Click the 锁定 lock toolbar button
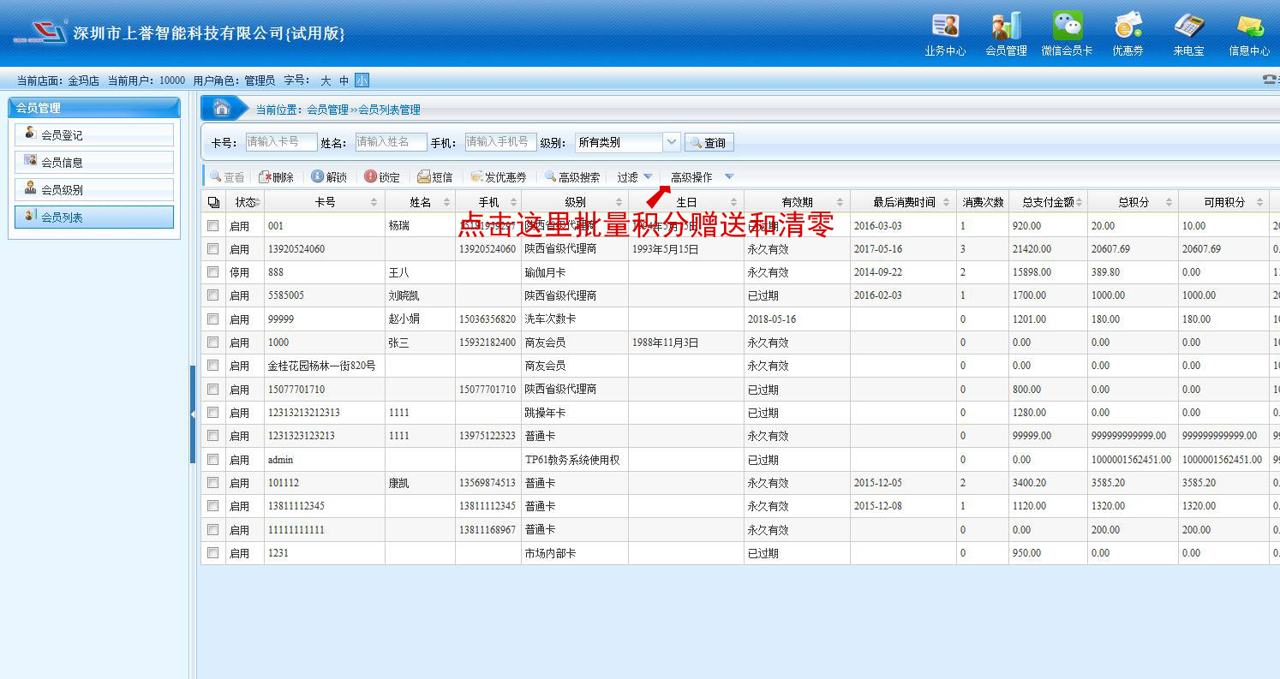This screenshot has height=679, width=1280. click(x=382, y=177)
